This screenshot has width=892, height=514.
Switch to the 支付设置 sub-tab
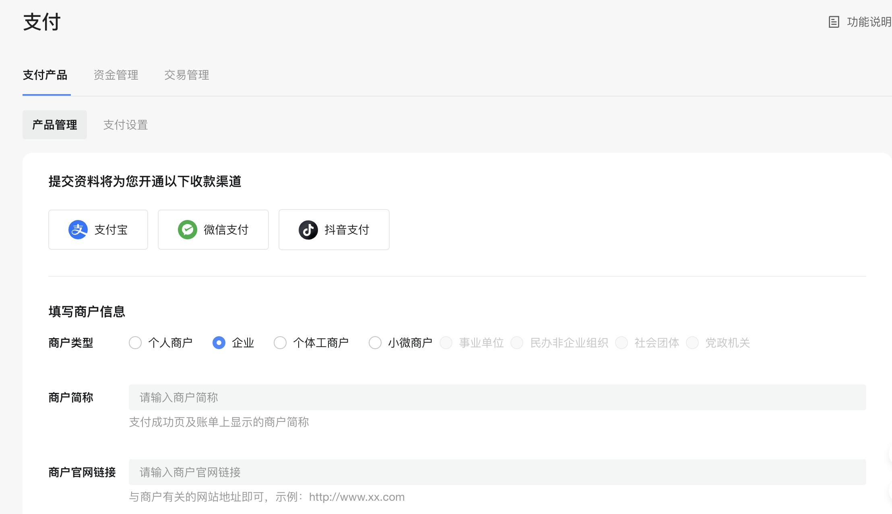click(x=126, y=125)
